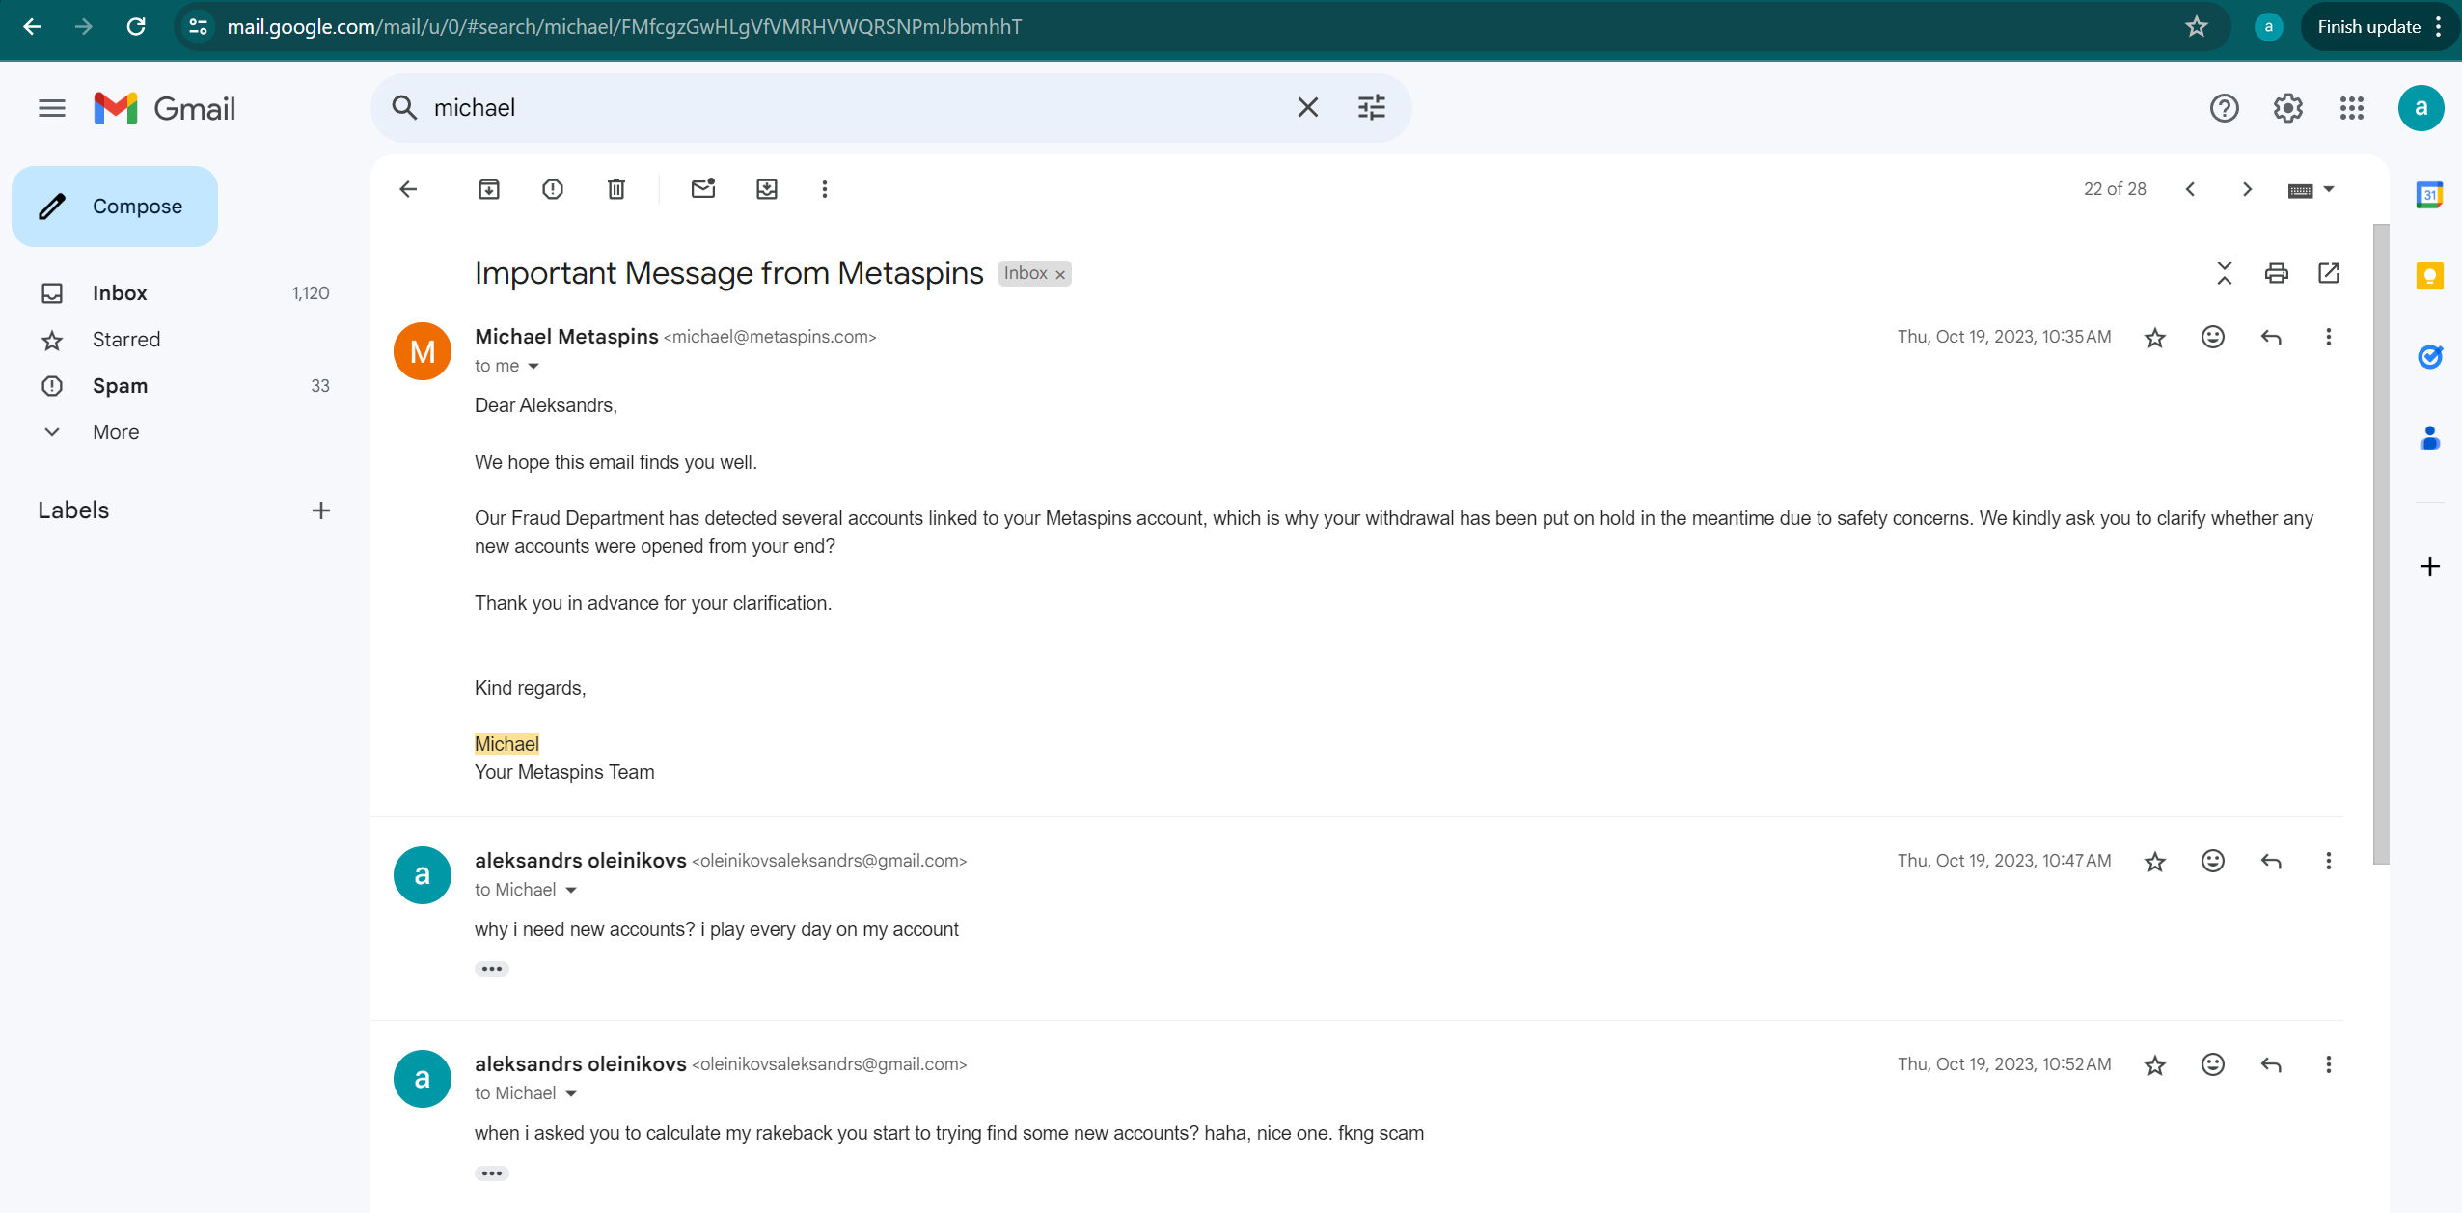Toggle the main menu sidebar
Screen dimensions: 2462x1213
click(x=52, y=108)
